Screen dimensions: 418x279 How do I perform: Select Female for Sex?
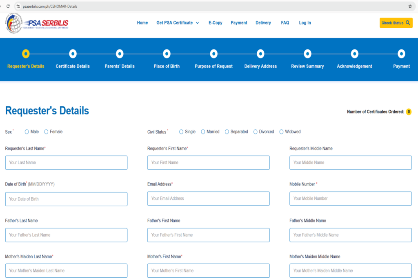(x=46, y=132)
